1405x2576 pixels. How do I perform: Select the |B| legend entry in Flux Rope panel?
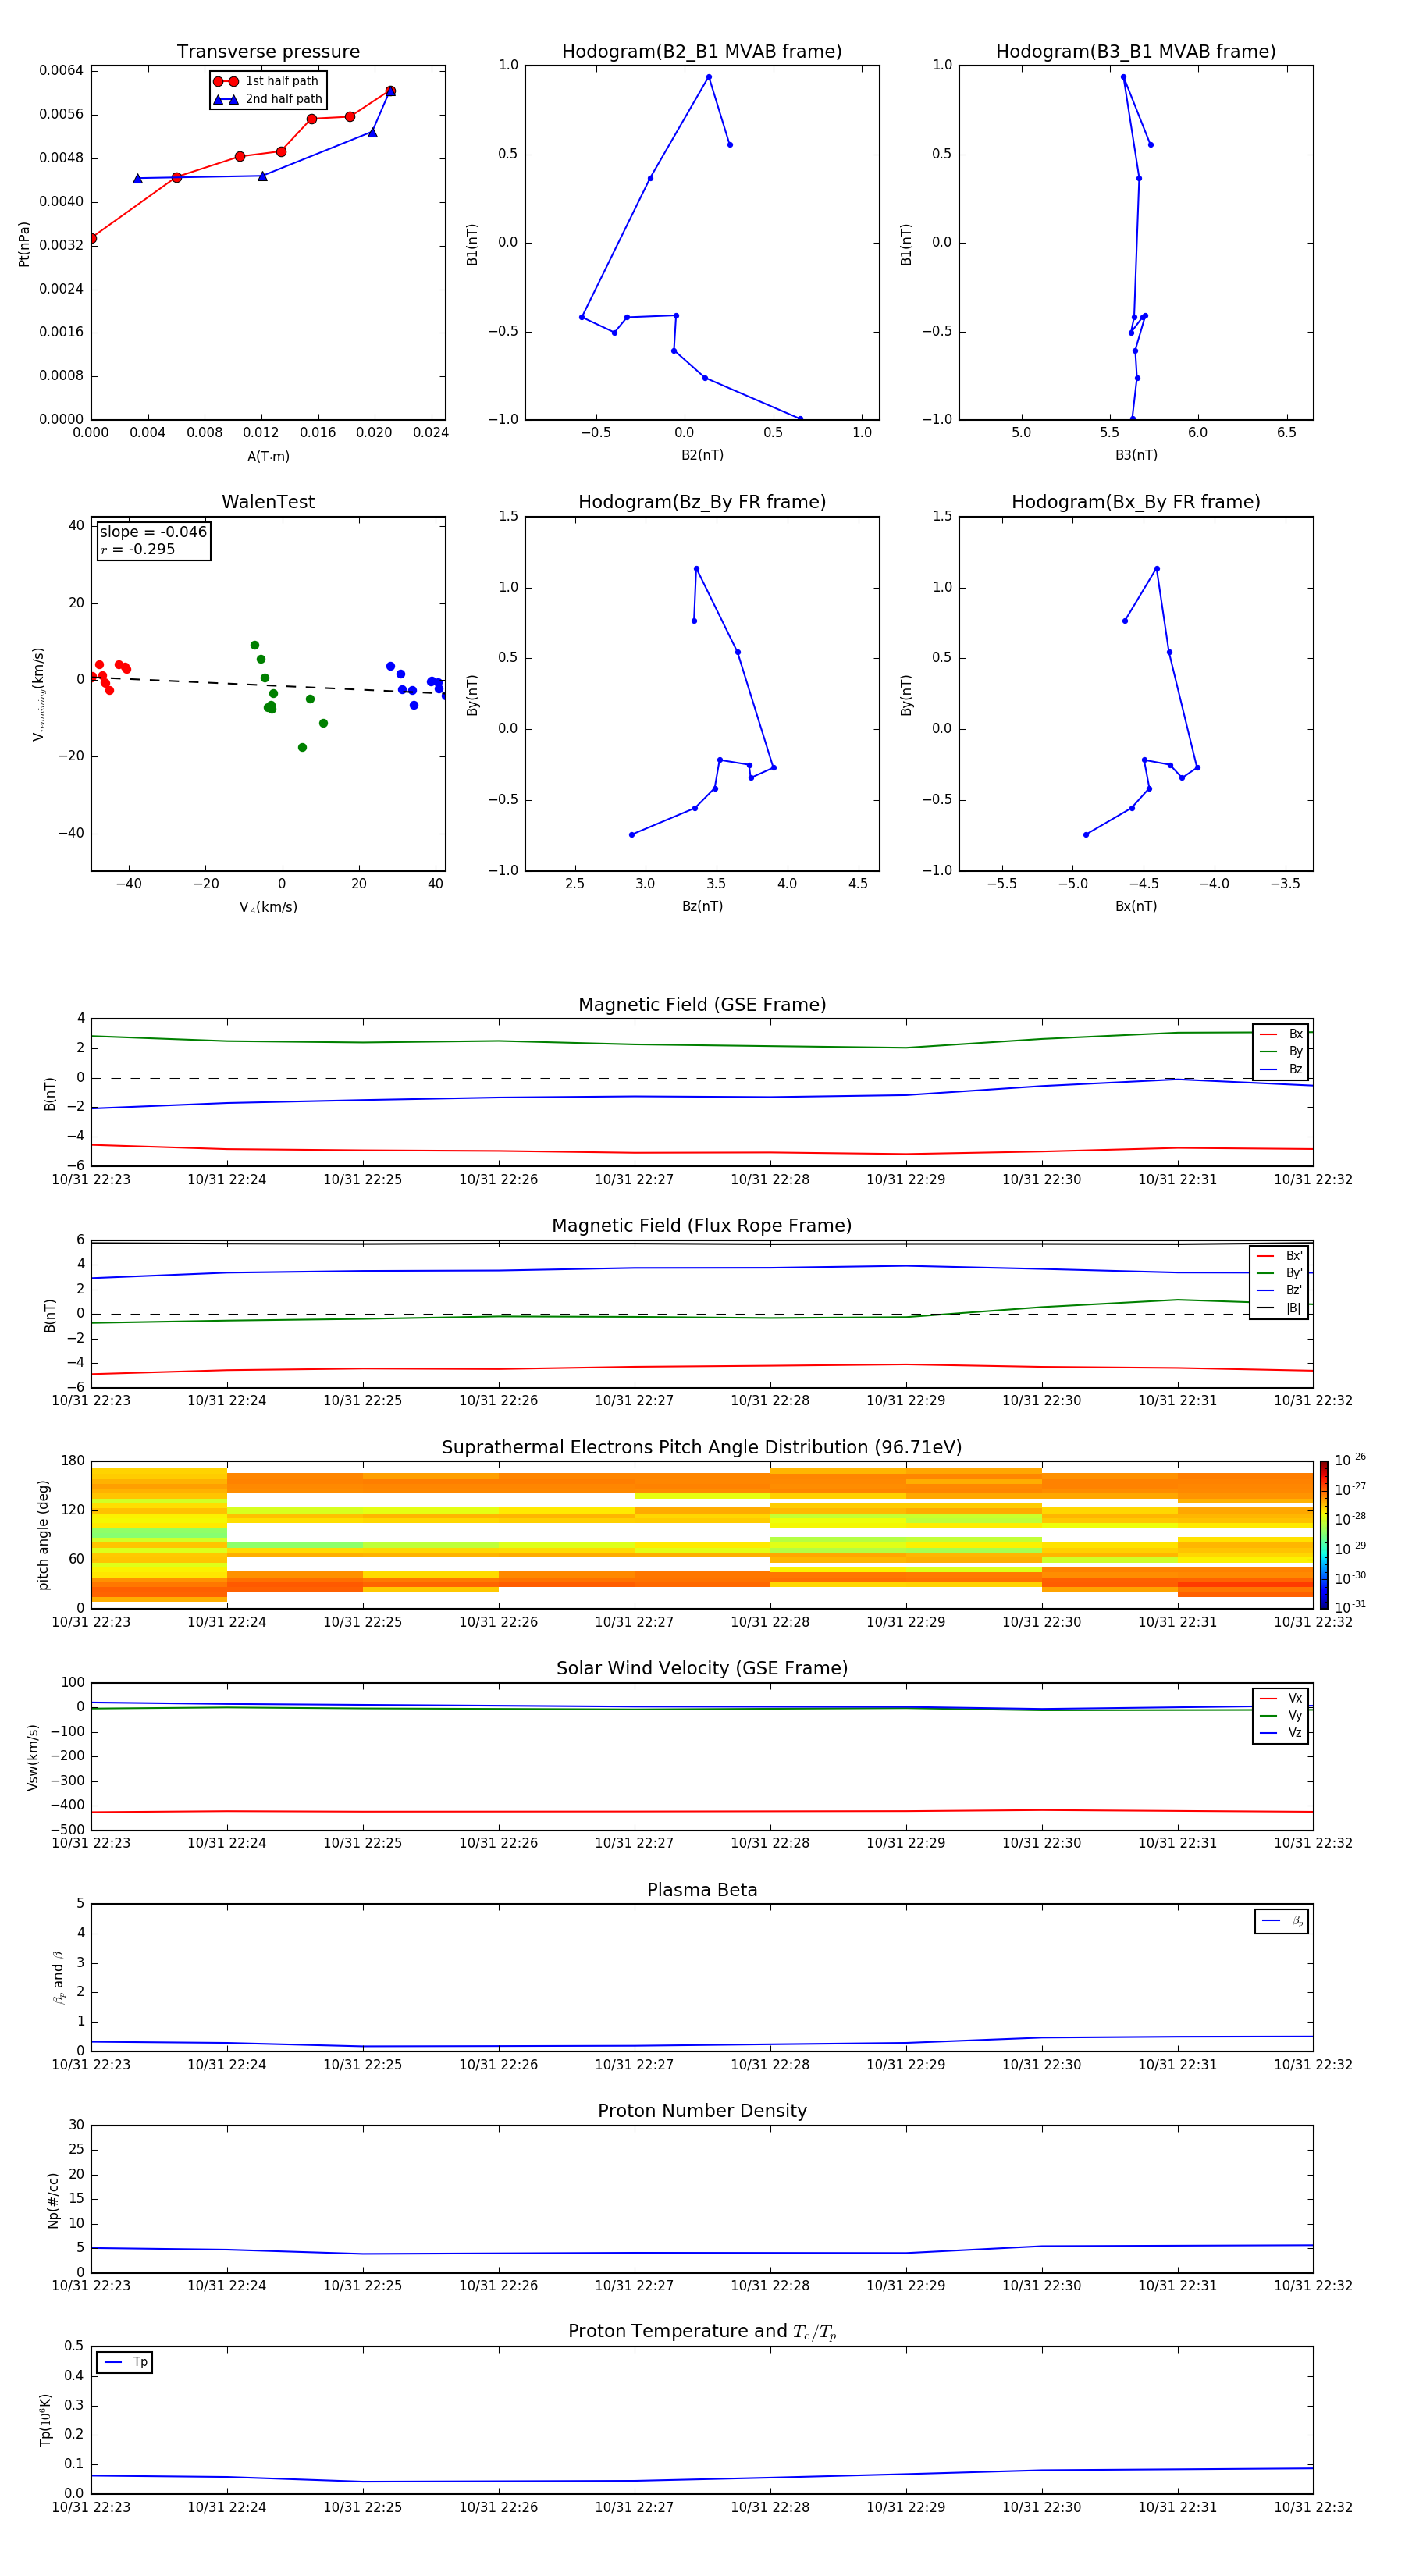tap(1279, 1308)
